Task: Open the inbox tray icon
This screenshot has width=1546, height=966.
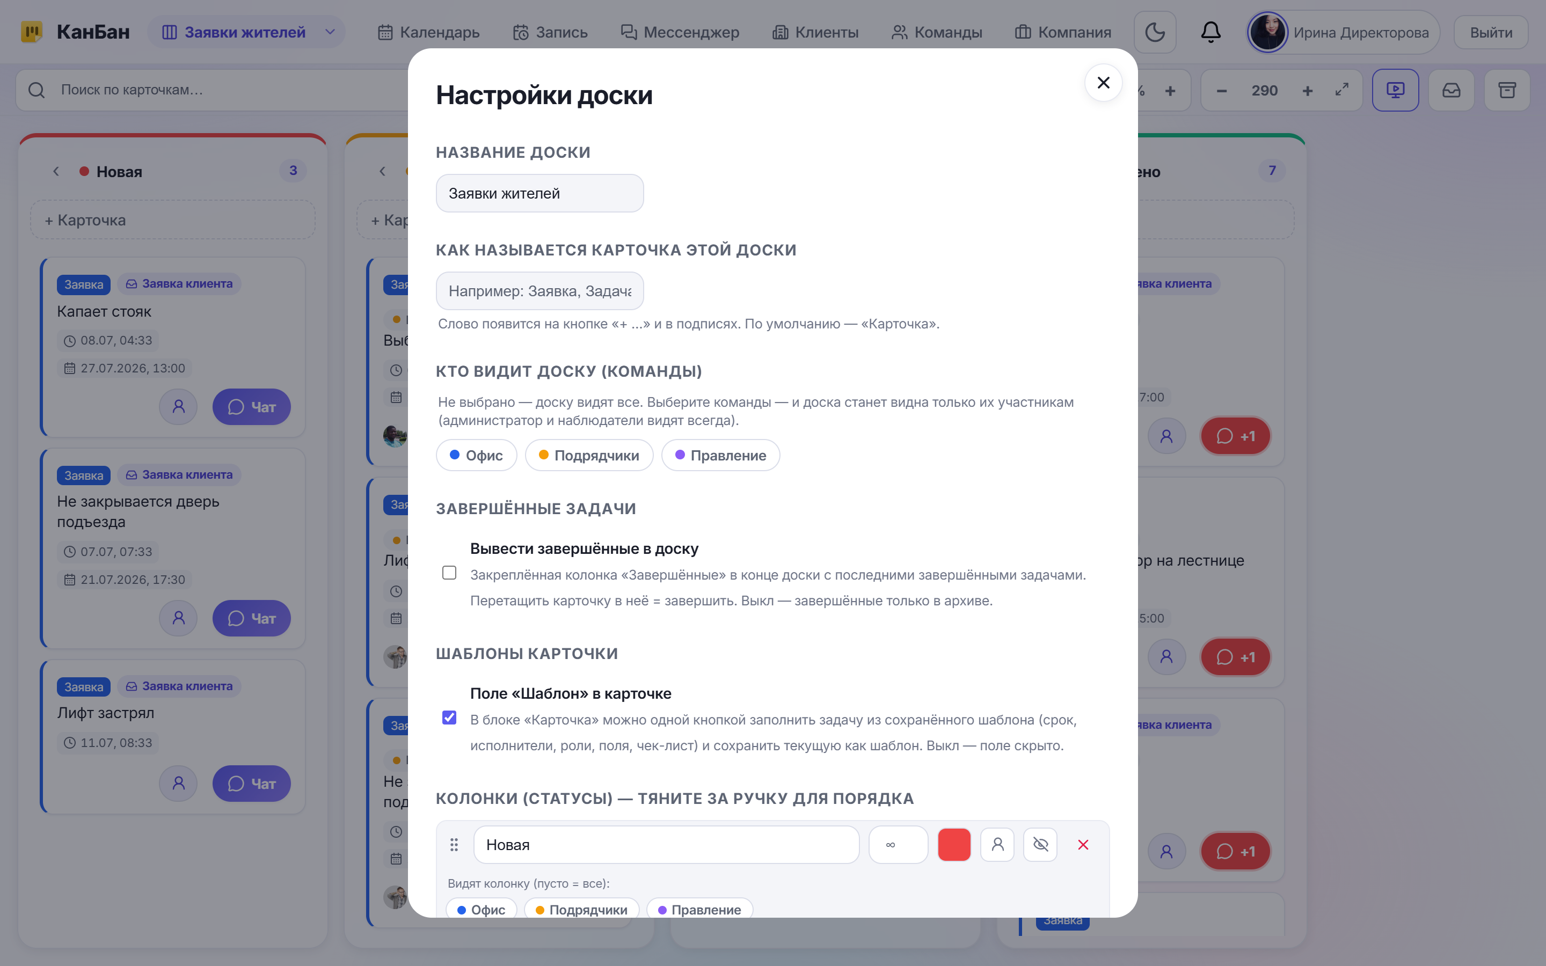Action: tap(1452, 90)
